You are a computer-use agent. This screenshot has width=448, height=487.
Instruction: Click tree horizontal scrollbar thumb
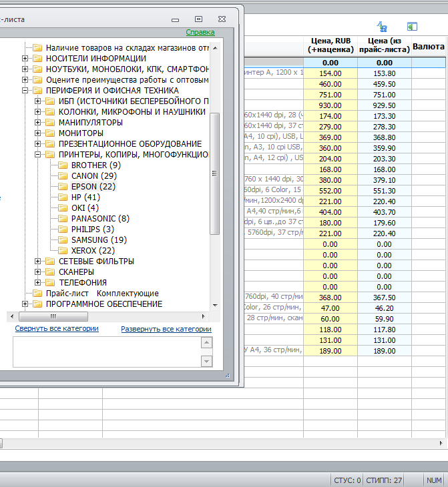tap(53, 316)
